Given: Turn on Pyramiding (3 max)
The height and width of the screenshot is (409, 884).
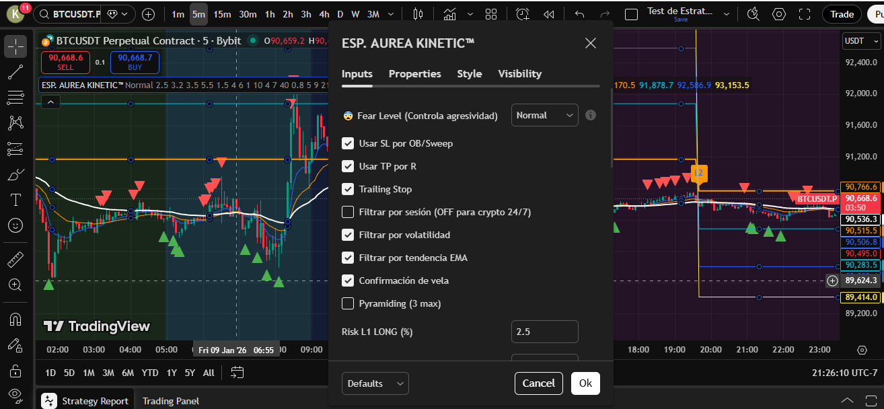Looking at the screenshot, I should click(348, 303).
